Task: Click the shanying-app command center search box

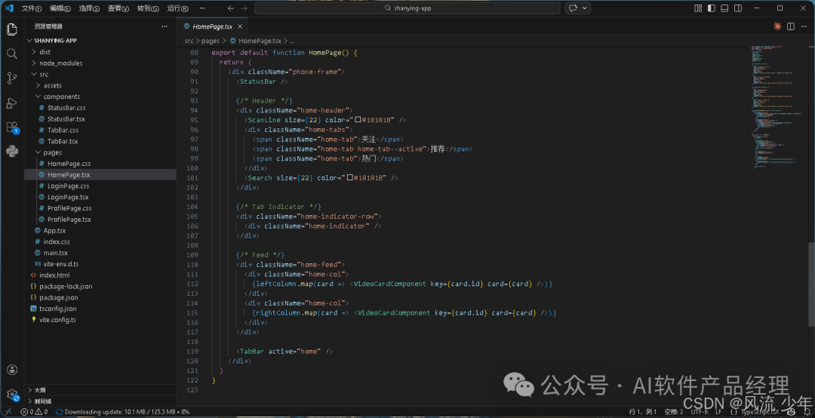Action: tap(407, 8)
